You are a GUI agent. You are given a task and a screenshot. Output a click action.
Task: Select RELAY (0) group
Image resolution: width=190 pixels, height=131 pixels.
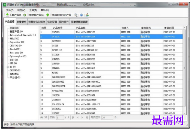pyautogui.click(x=14, y=38)
